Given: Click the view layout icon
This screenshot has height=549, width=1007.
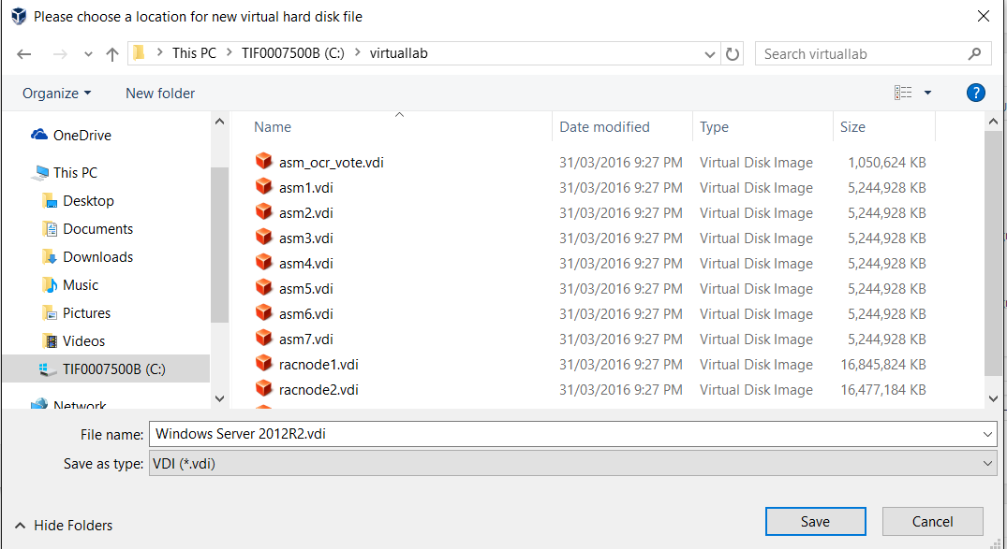Looking at the screenshot, I should tap(903, 93).
